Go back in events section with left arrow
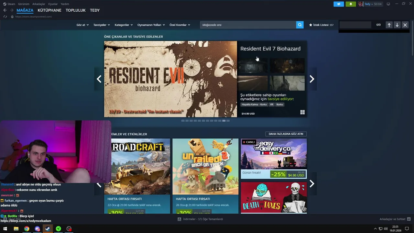The height and width of the screenshot is (233, 414). pyautogui.click(x=99, y=184)
